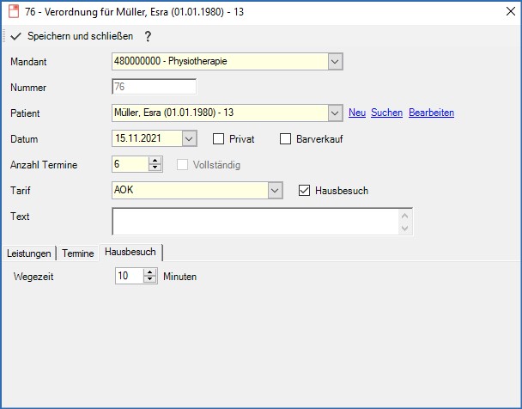Click the help question mark icon
This screenshot has height=409, width=522.
pos(148,37)
